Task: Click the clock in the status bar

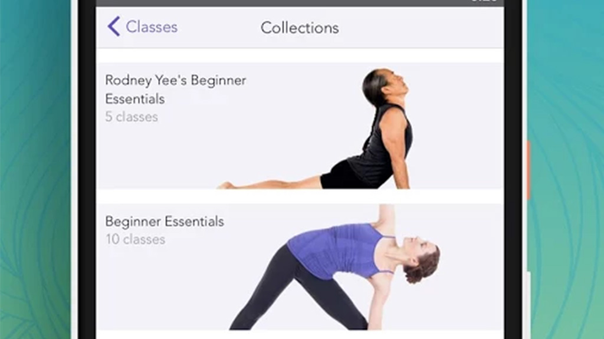Action: (x=485, y=2)
